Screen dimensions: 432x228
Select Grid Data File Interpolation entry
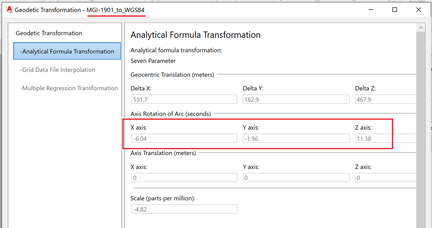58,70
